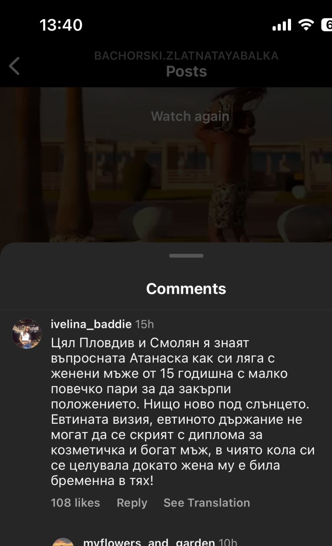This screenshot has width=332, height=546.
Task: Tap the Wi-Fi status icon
Action: 306,25
